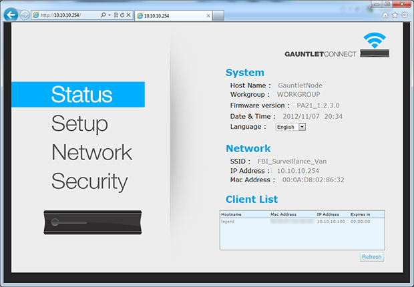Open the Security menu section

pyautogui.click(x=89, y=181)
